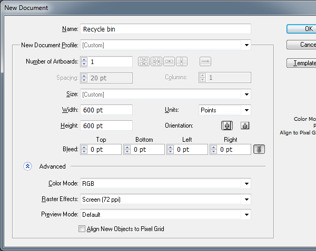Screen dimensions: 316x251
Task: Decrease Top bleed with down arrow
Action: tap(84, 152)
